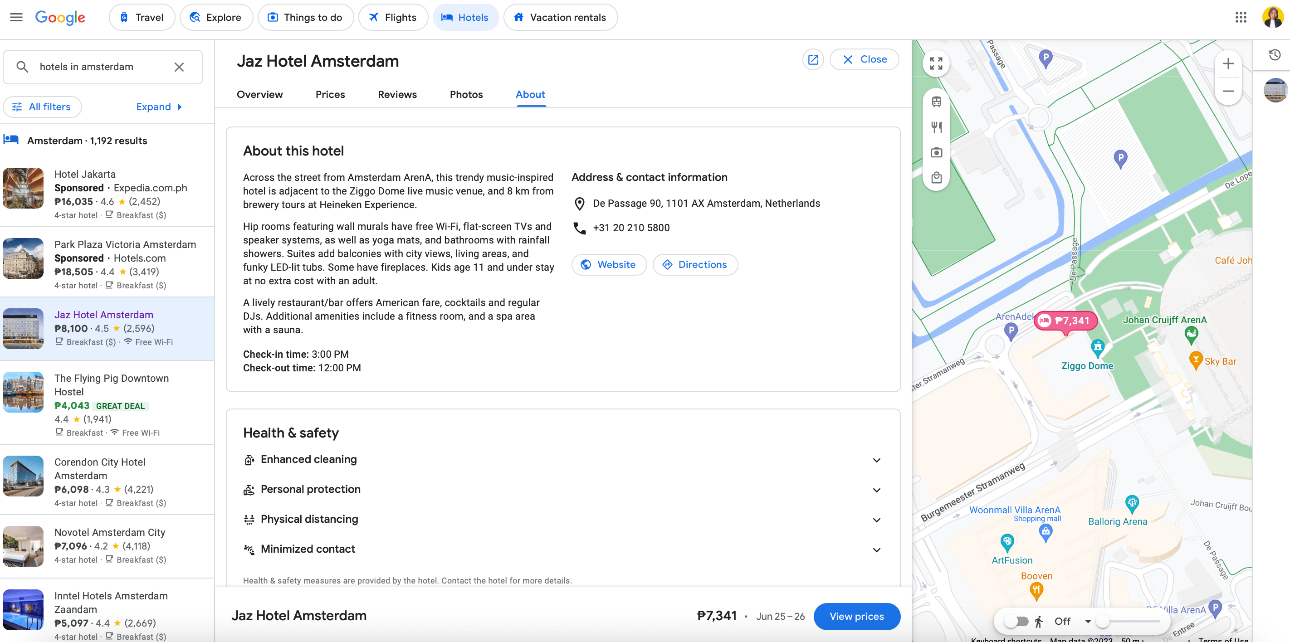Open Novotel Amsterdam City listing
The width and height of the screenshot is (1290, 642).
(107, 546)
